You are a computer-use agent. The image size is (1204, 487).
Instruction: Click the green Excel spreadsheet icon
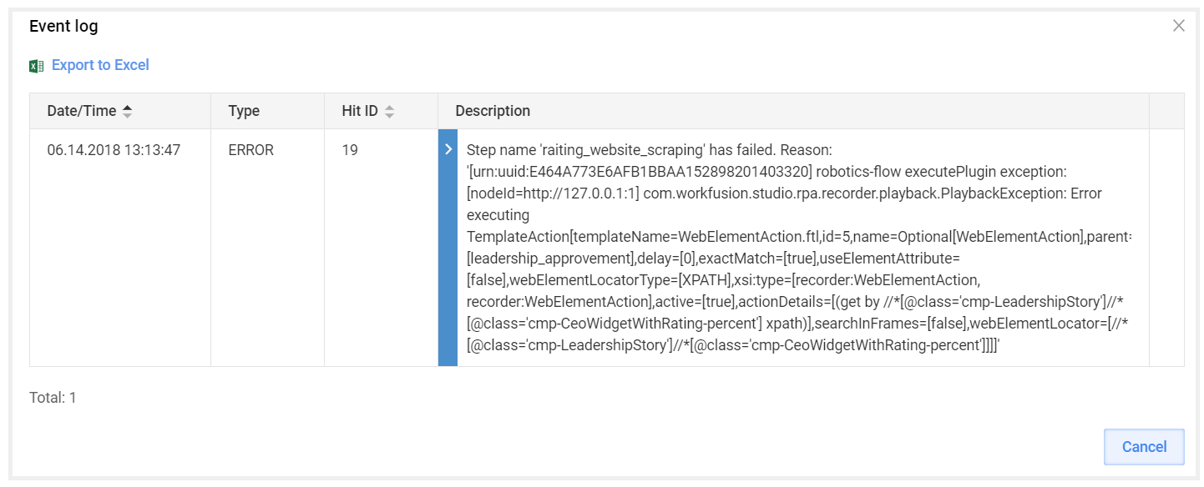tap(36, 66)
